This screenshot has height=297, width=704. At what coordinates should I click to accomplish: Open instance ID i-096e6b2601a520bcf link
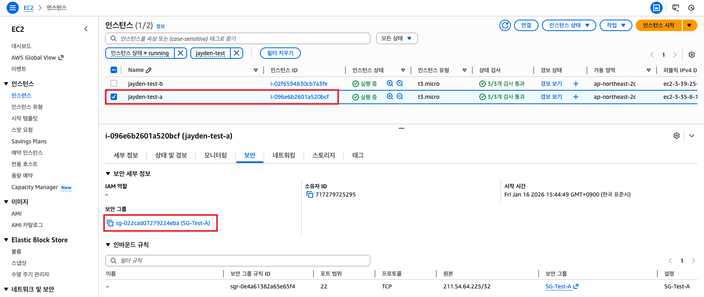pos(300,97)
